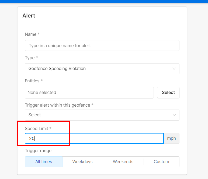This screenshot has height=179, width=208.
Task: Open the Geofence Speeding Violation type dropdown
Action: 102,69
